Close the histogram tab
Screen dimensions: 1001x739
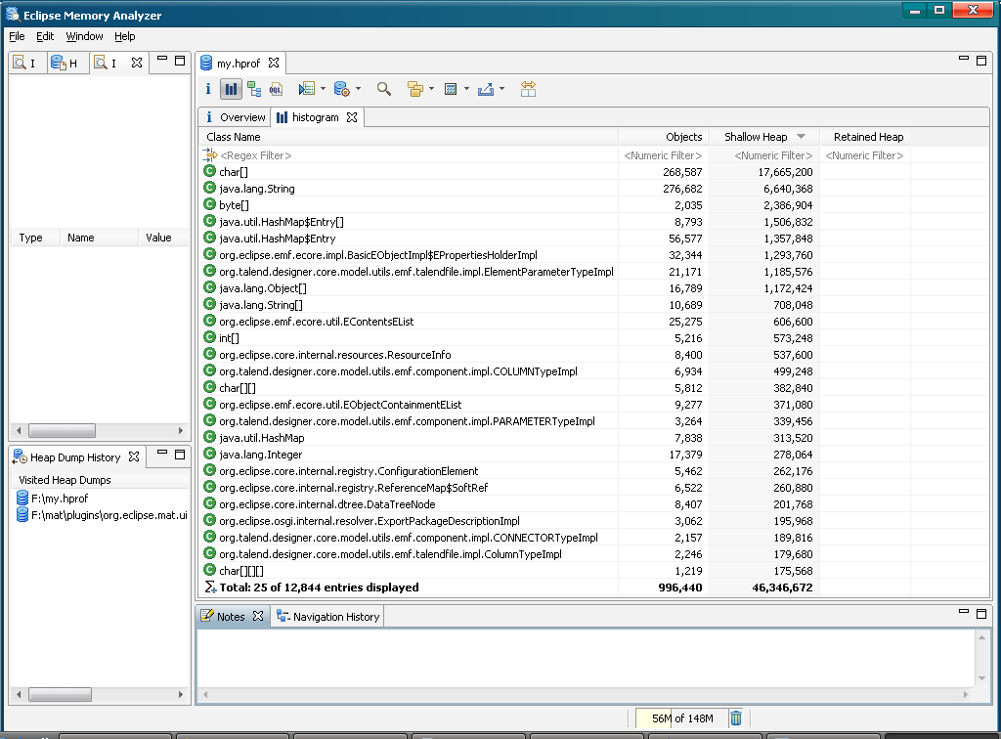click(x=352, y=117)
